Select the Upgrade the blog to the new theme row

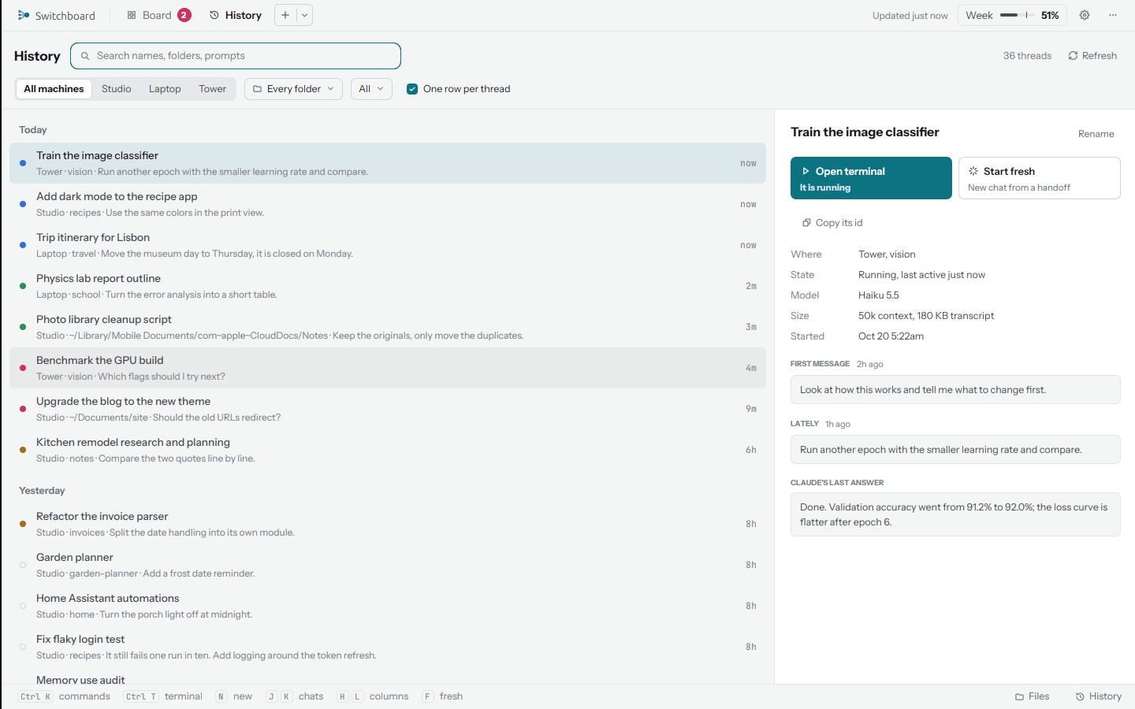388,409
